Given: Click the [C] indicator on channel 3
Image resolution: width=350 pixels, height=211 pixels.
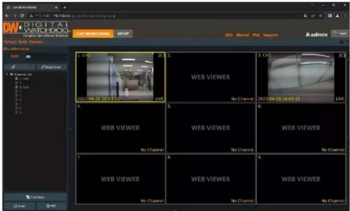Looking at the screenshot, I should 342,56.
